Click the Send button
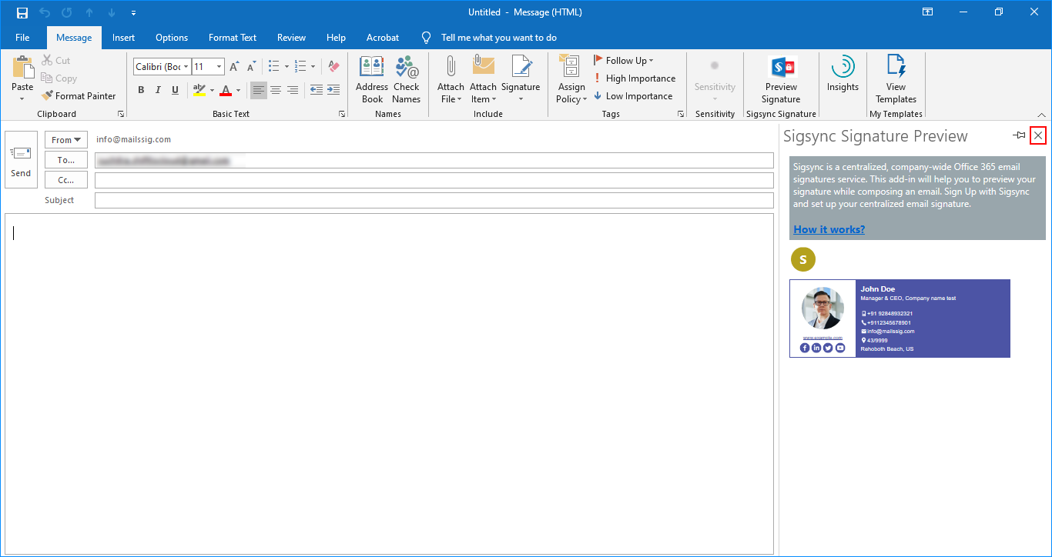Image resolution: width=1052 pixels, height=557 pixels. 21,160
